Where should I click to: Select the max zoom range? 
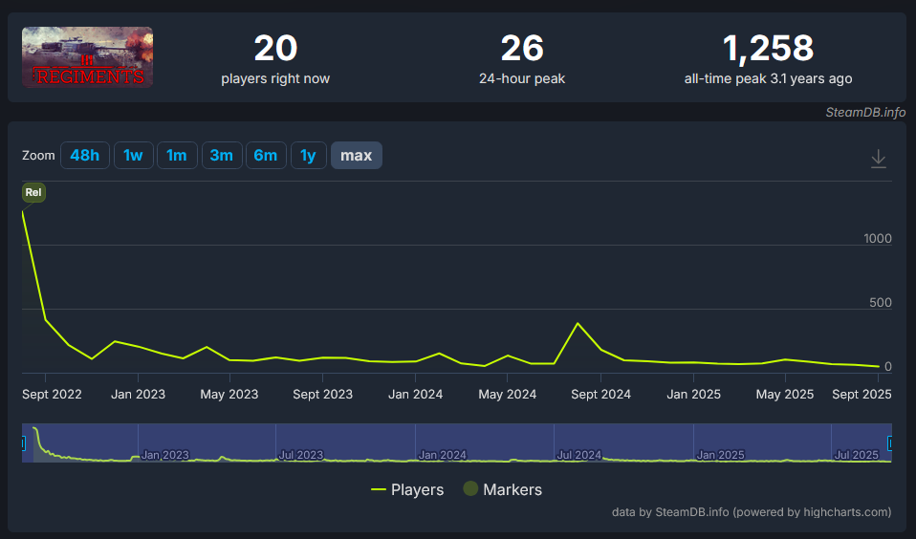[x=357, y=156]
